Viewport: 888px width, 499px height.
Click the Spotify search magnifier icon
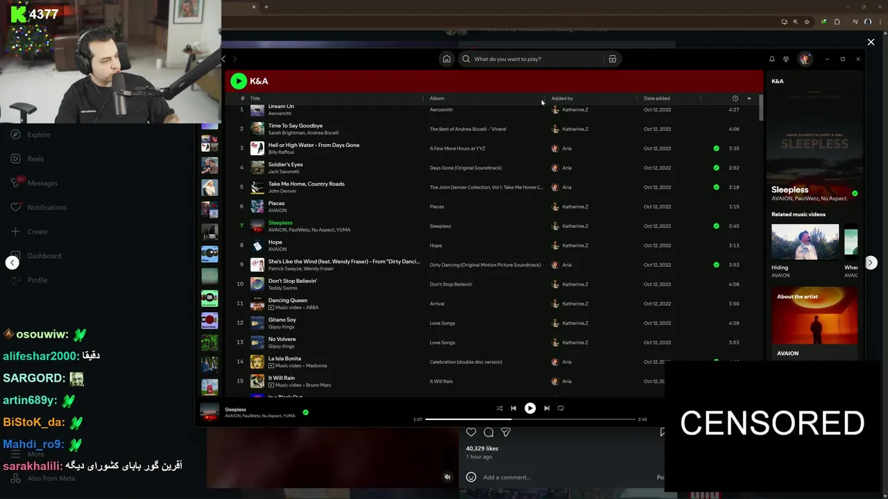pyautogui.click(x=466, y=59)
